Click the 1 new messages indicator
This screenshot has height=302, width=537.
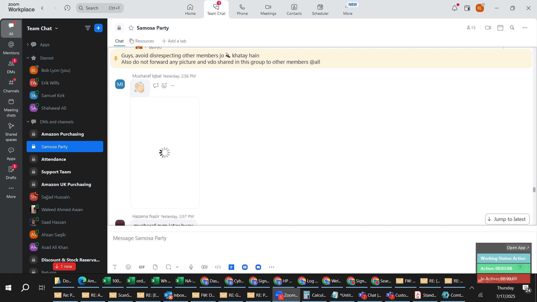tap(64, 266)
